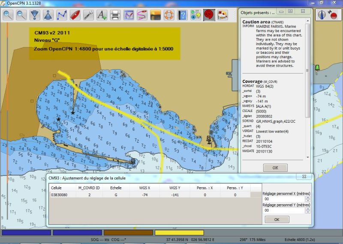Click the 298° 175 Milles status readout
The width and height of the screenshot is (343, 244).
253,240
